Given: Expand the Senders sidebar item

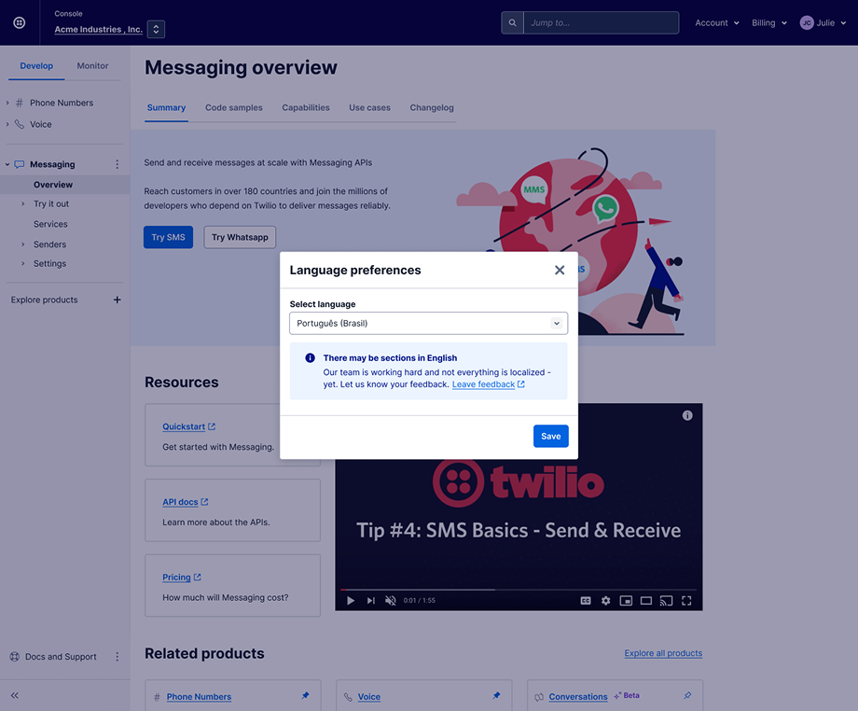Looking at the screenshot, I should pos(23,244).
